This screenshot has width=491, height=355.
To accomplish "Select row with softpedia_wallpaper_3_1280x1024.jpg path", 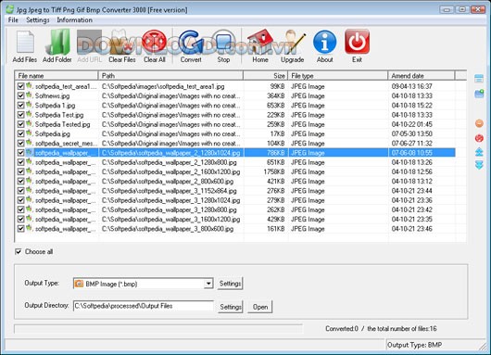I will point(235,200).
